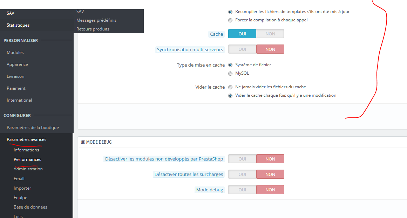Select 'Forcer la compilation à chaque appel'
This screenshot has width=407, height=218.
(x=230, y=20)
